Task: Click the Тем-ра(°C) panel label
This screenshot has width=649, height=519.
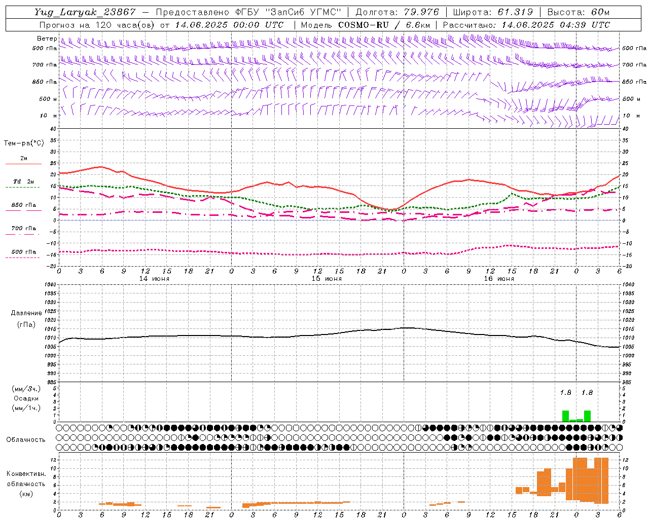Action: pos(24,143)
